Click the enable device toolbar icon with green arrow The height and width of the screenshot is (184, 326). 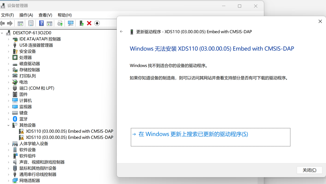click(81, 23)
